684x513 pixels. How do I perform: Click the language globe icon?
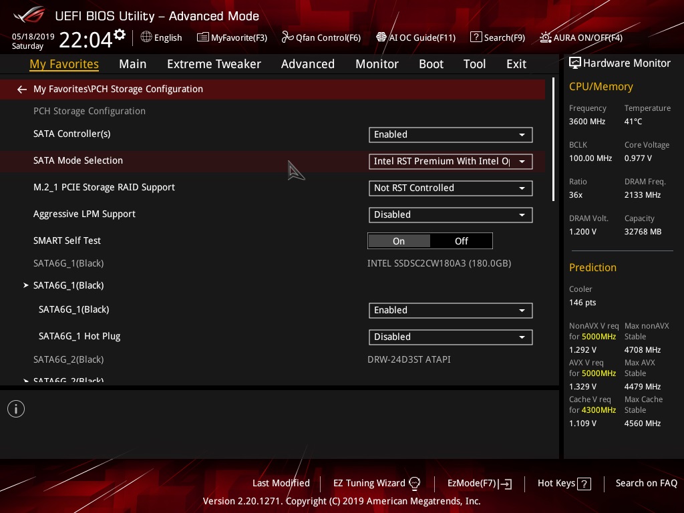click(x=146, y=37)
